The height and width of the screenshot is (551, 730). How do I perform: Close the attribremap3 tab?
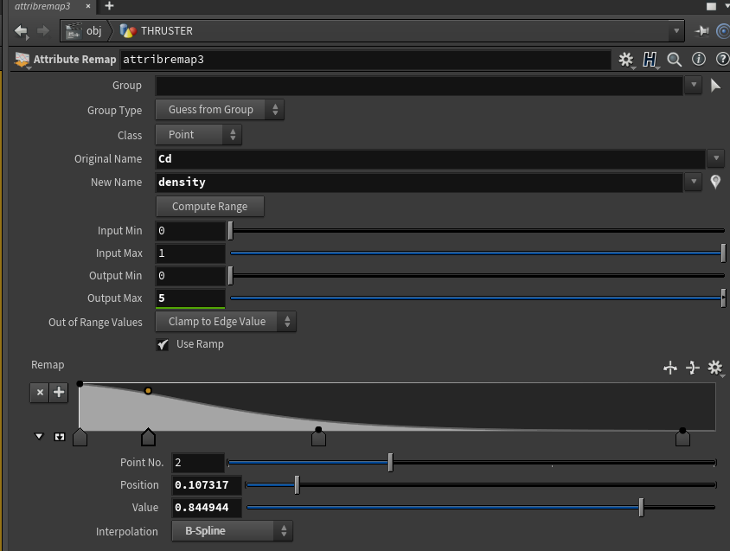[88, 6]
